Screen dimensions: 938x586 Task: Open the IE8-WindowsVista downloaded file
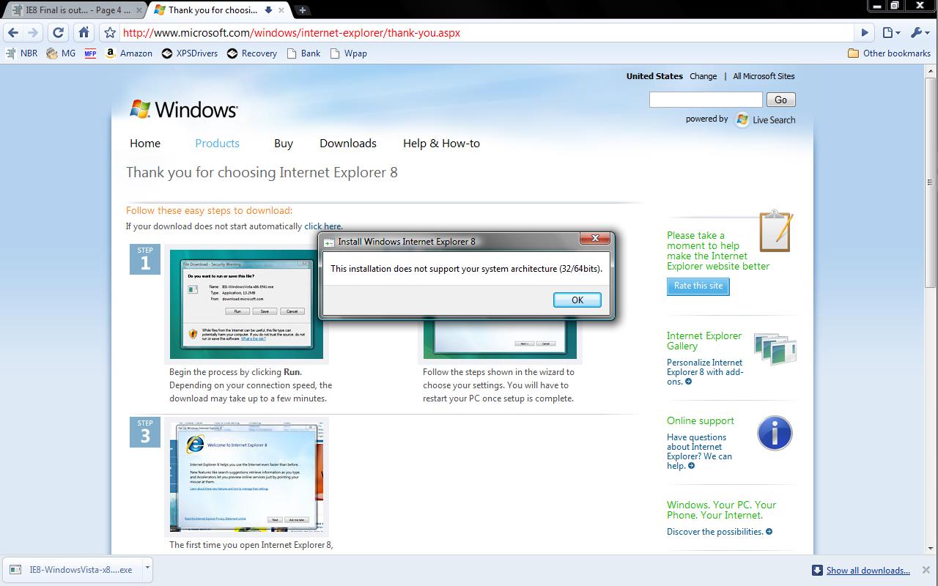pos(73,570)
